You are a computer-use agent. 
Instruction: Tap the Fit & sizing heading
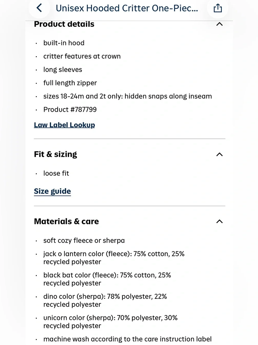click(x=55, y=155)
